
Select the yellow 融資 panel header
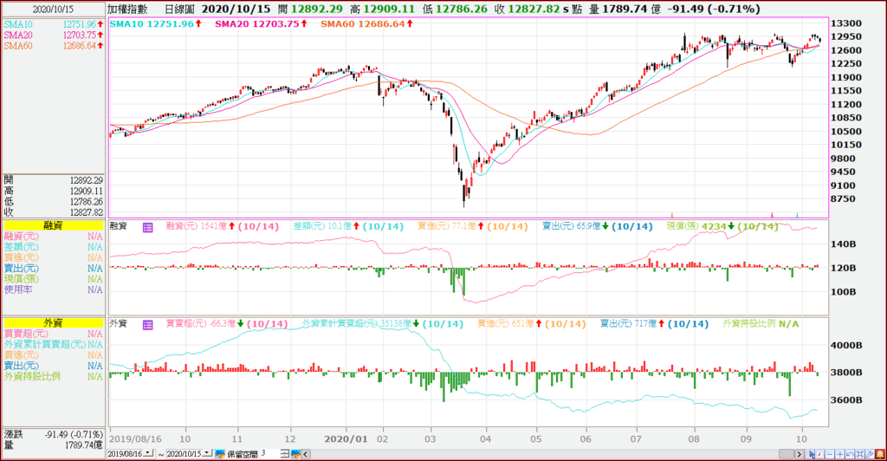pyautogui.click(x=53, y=225)
